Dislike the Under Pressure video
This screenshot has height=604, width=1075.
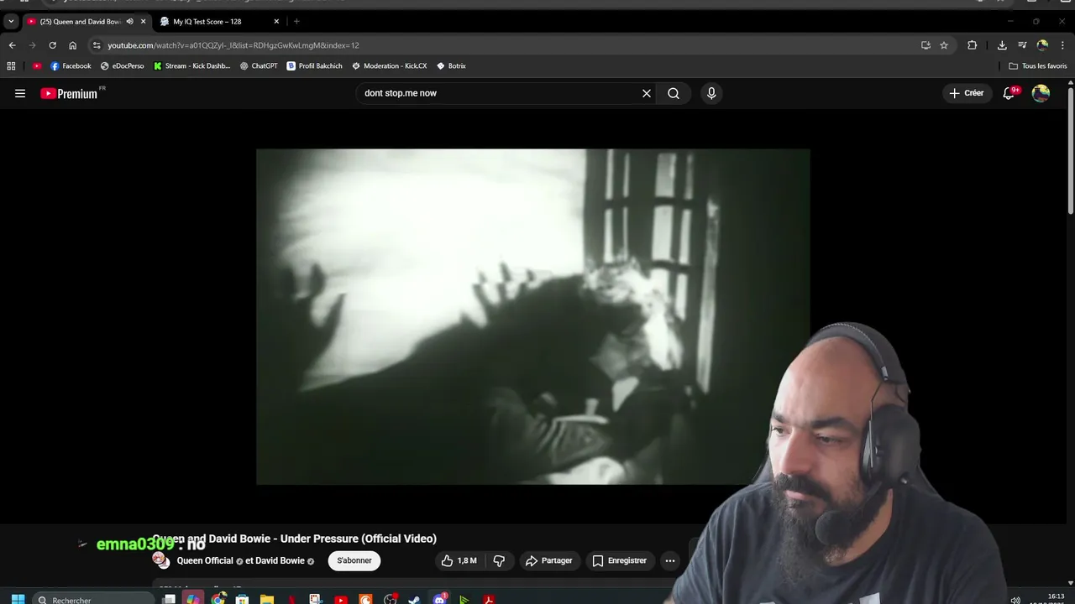[x=499, y=560]
